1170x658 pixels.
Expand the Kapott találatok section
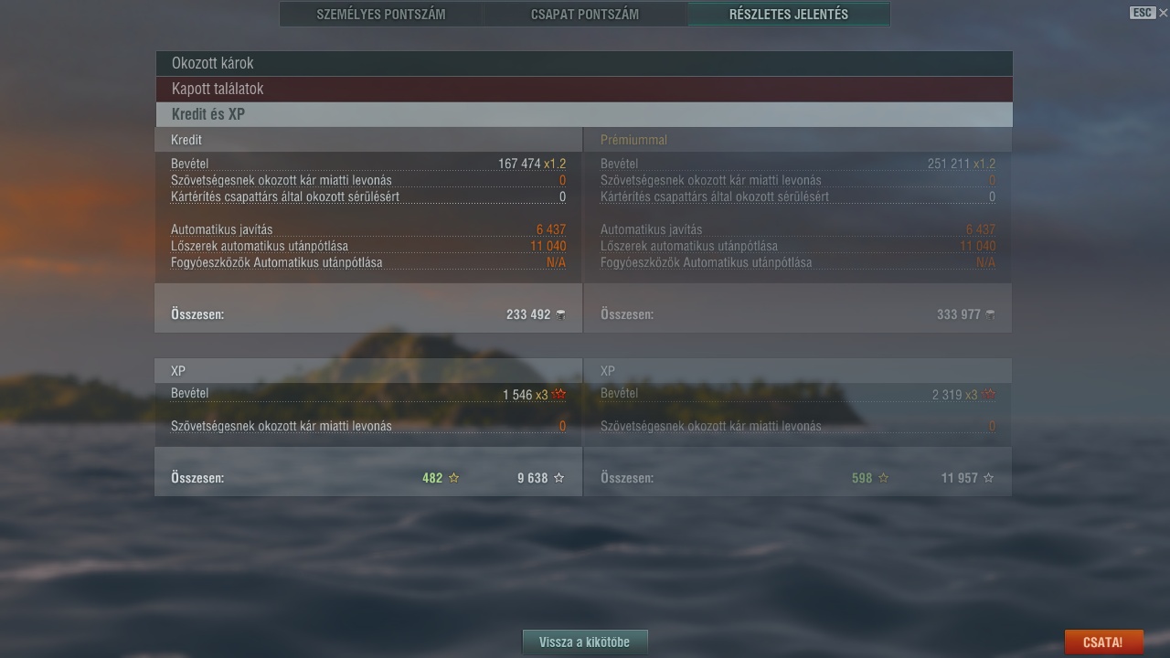(583, 89)
